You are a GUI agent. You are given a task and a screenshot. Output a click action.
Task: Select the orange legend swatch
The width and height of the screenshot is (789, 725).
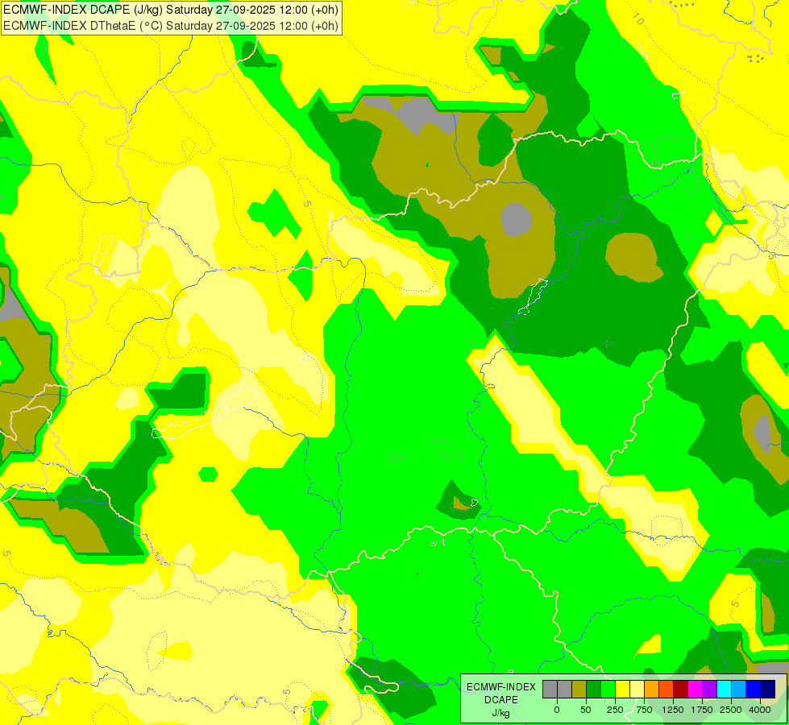click(652, 690)
